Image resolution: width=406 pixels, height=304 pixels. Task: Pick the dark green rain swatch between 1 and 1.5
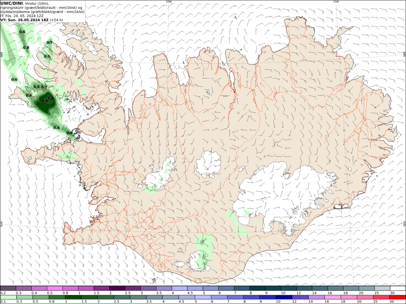pos(73,297)
